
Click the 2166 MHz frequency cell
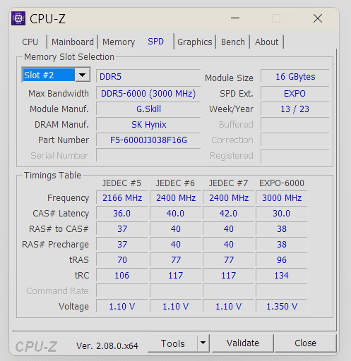pos(122,198)
